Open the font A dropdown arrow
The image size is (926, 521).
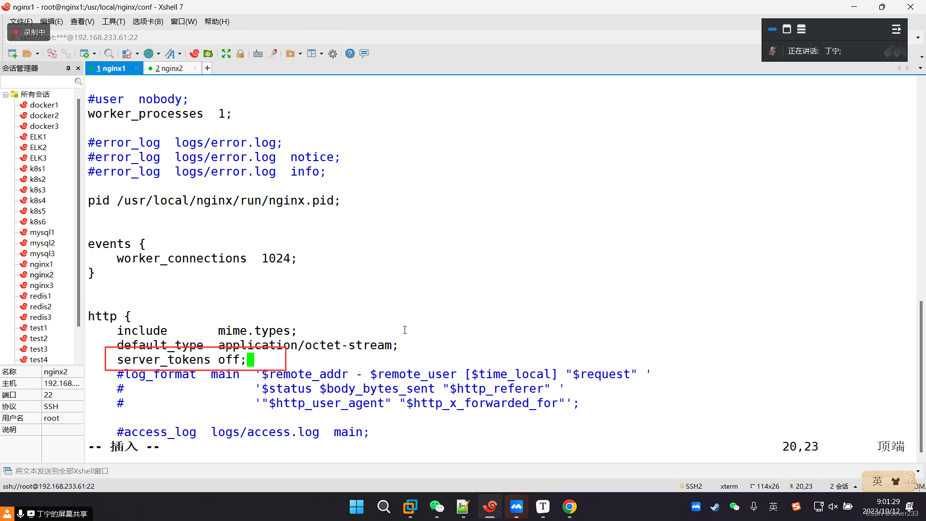click(x=180, y=54)
